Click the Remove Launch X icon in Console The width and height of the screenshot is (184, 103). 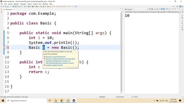point(150,9)
